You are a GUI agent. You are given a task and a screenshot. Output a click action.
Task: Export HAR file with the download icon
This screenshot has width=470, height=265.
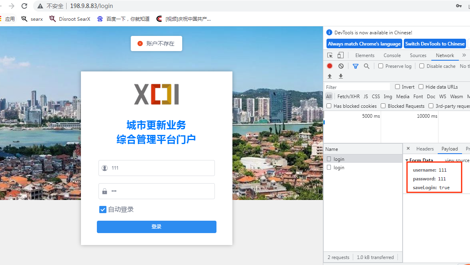(340, 76)
